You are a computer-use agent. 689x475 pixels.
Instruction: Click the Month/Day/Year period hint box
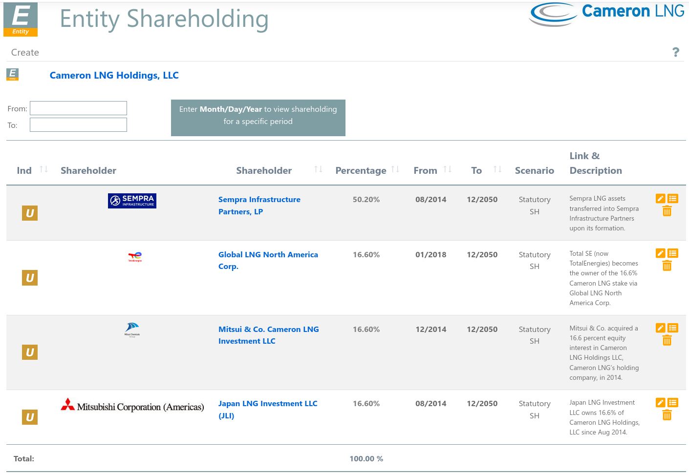point(258,118)
